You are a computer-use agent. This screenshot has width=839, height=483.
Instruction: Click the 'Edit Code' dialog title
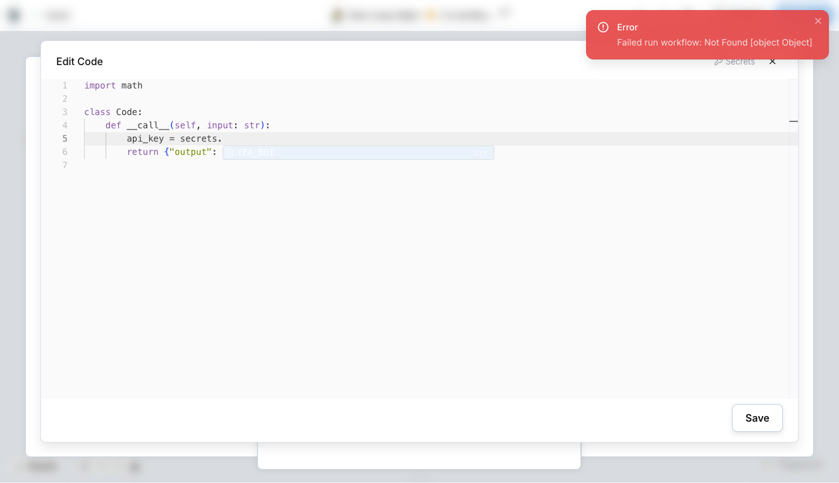coord(80,61)
